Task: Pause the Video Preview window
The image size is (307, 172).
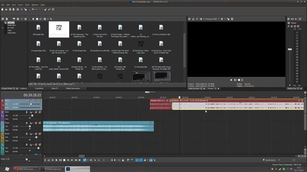Action: [235, 80]
